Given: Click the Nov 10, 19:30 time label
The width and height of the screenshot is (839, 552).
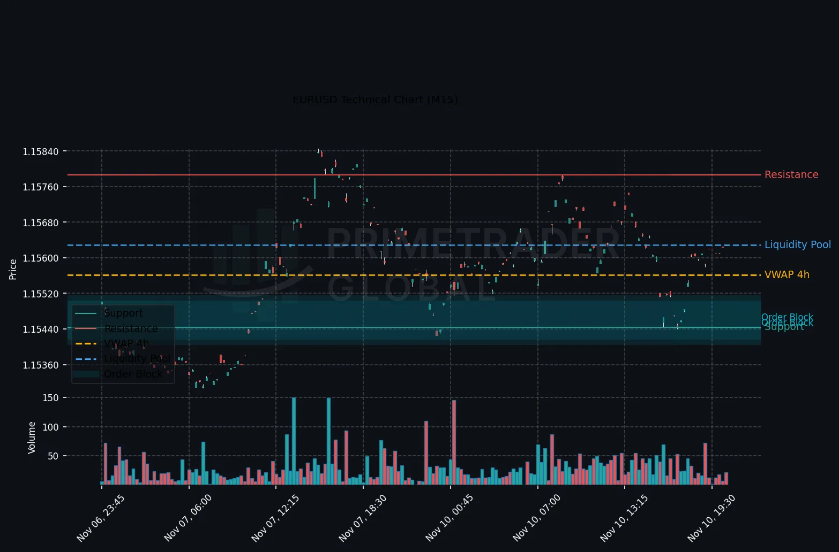Looking at the screenshot, I should click(711, 518).
